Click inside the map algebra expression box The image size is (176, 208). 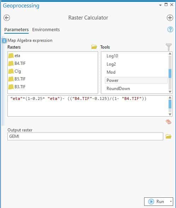[88, 106]
